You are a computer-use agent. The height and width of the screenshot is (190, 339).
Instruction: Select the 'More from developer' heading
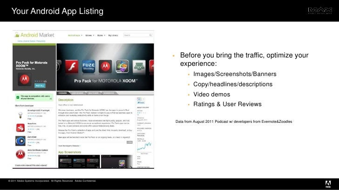(24, 106)
